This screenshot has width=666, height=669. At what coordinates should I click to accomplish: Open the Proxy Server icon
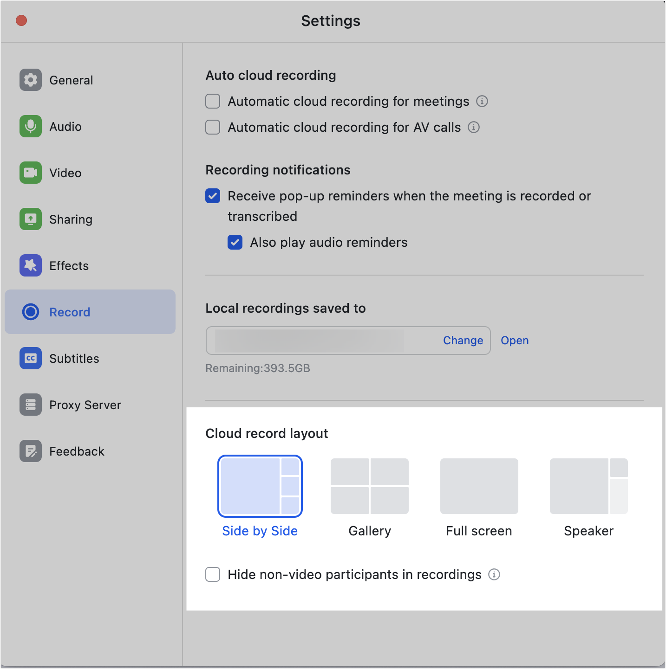31,405
